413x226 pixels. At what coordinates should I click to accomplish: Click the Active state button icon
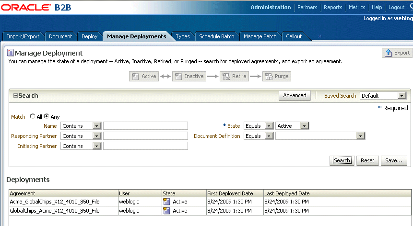click(x=135, y=76)
